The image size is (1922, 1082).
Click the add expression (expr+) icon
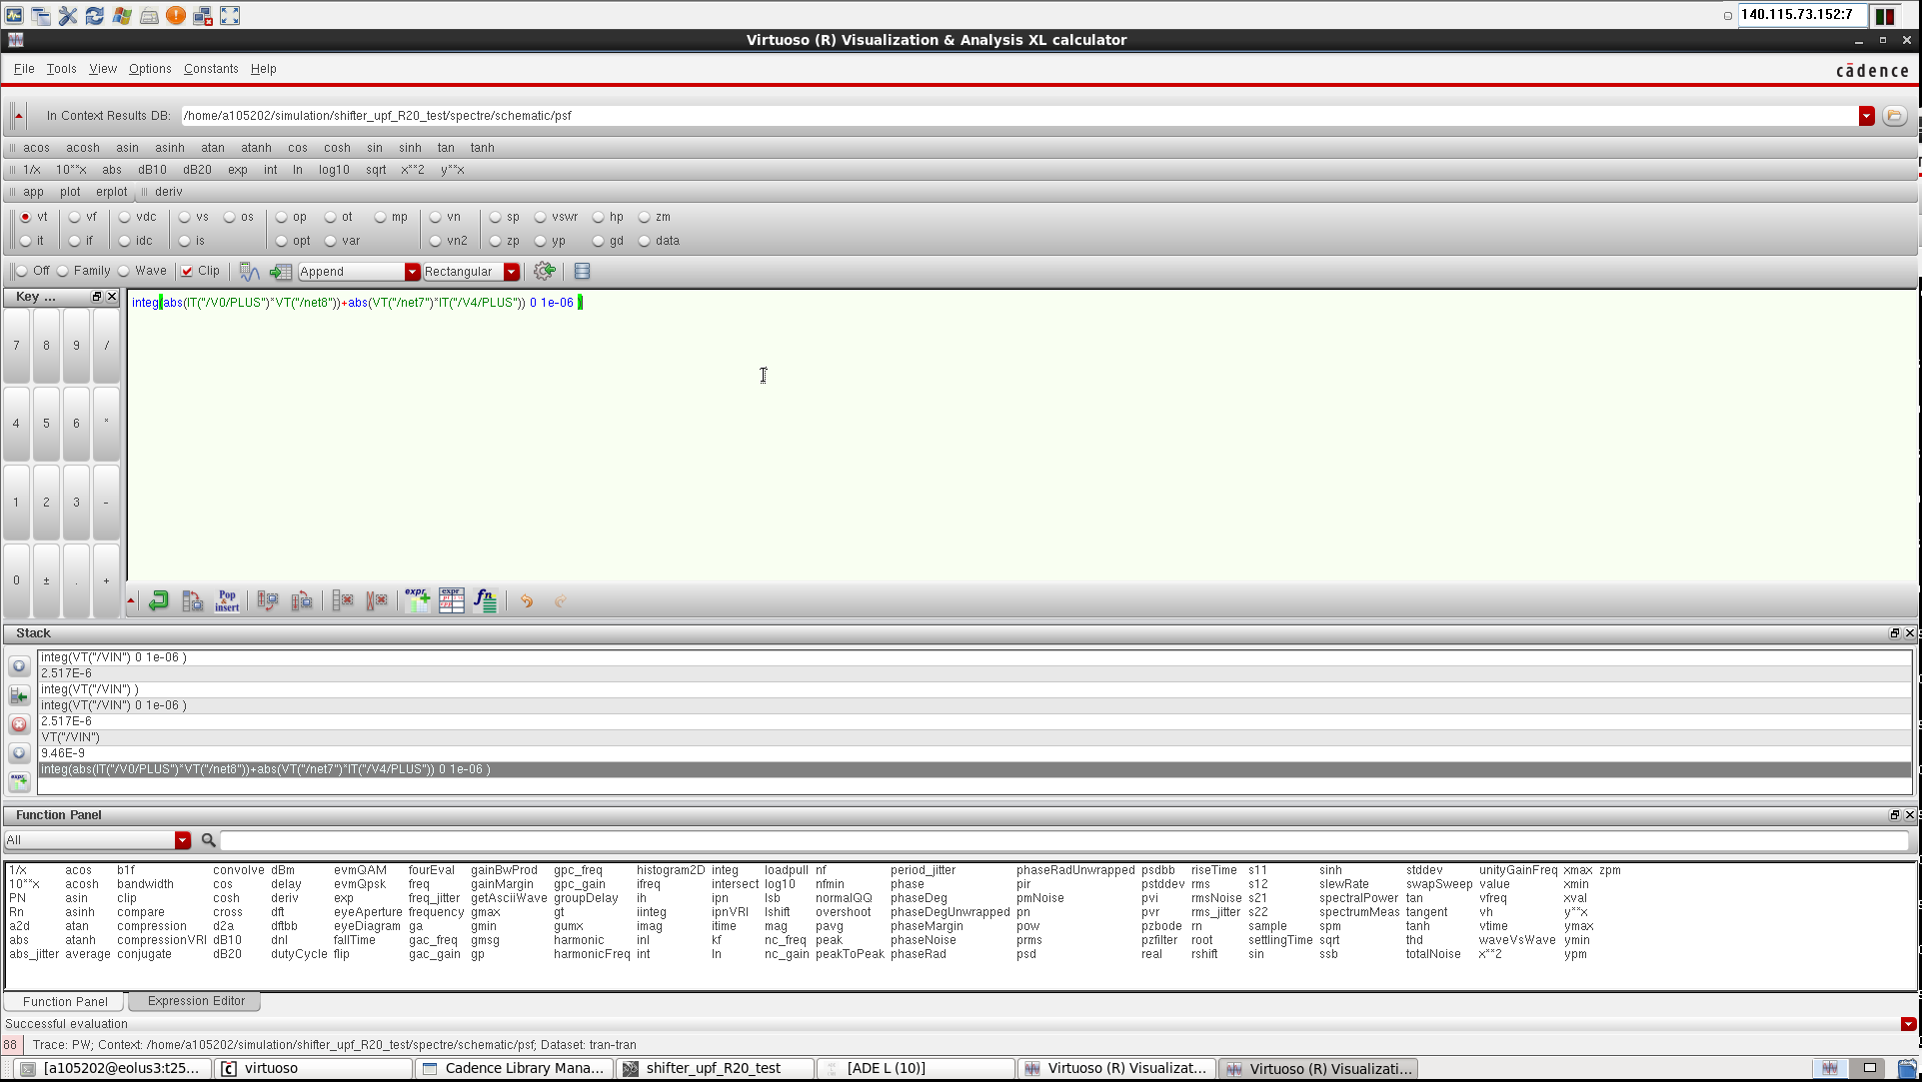click(x=417, y=600)
